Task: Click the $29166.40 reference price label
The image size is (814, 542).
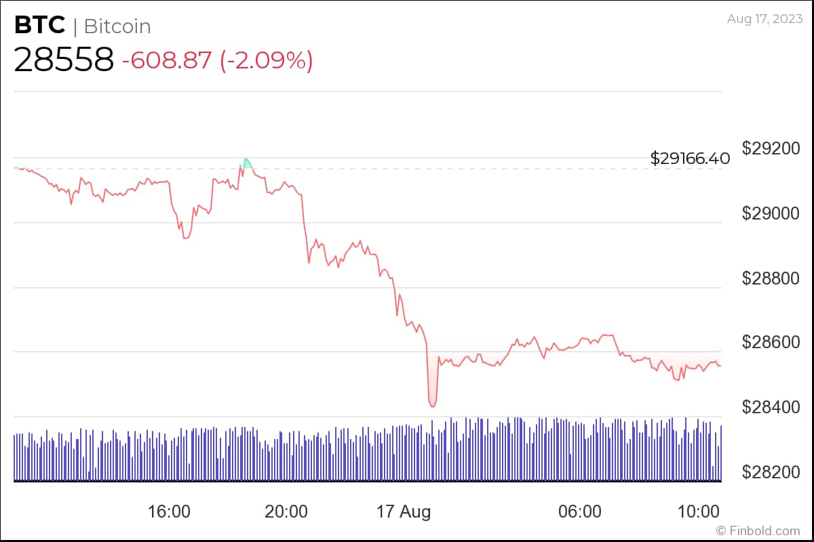Action: (x=690, y=159)
